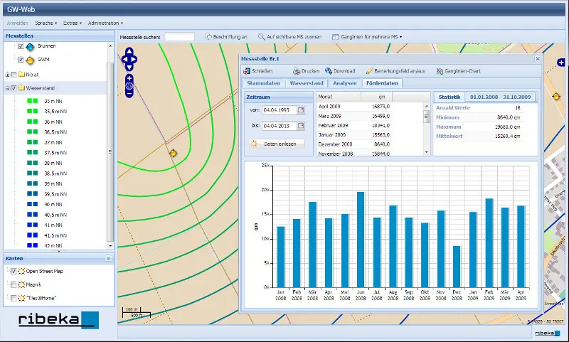This screenshot has height=342, width=569.
Task: Switch to the Wasserstand tab
Action: [307, 83]
